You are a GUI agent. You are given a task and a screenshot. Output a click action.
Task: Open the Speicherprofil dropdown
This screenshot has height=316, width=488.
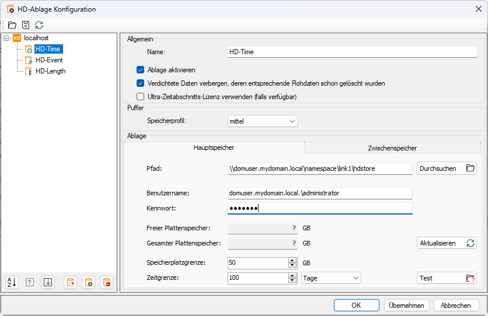(x=262, y=121)
